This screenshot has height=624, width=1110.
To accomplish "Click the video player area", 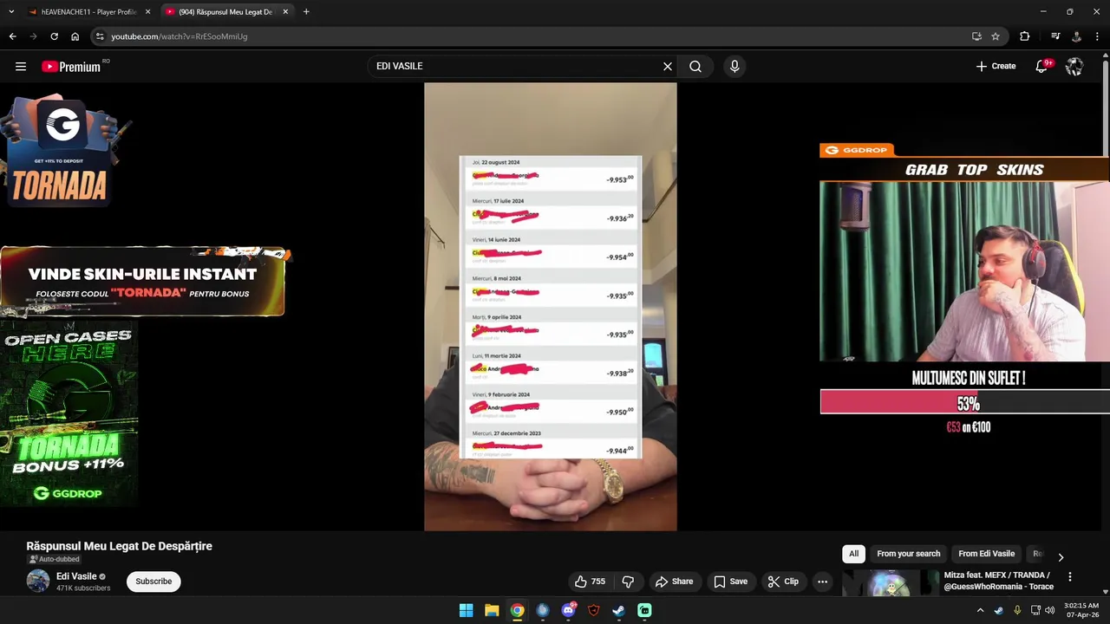I will point(550,307).
